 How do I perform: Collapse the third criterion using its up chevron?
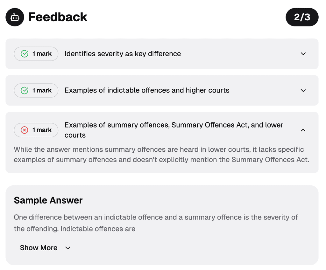(303, 130)
